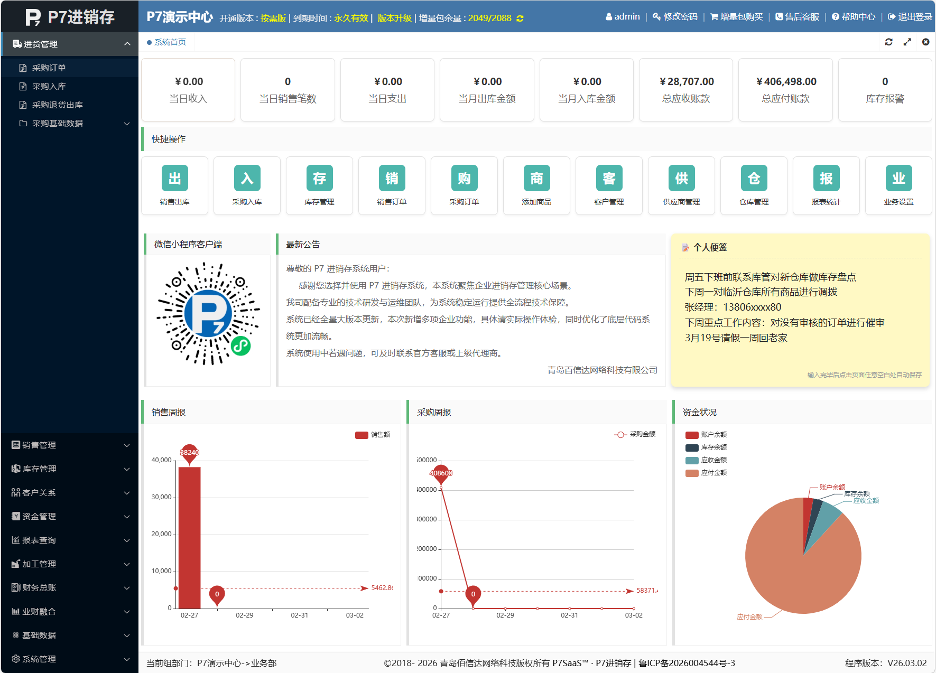The height and width of the screenshot is (673, 936).
Task: Open 客户管理 quick action icon
Action: coord(609,179)
